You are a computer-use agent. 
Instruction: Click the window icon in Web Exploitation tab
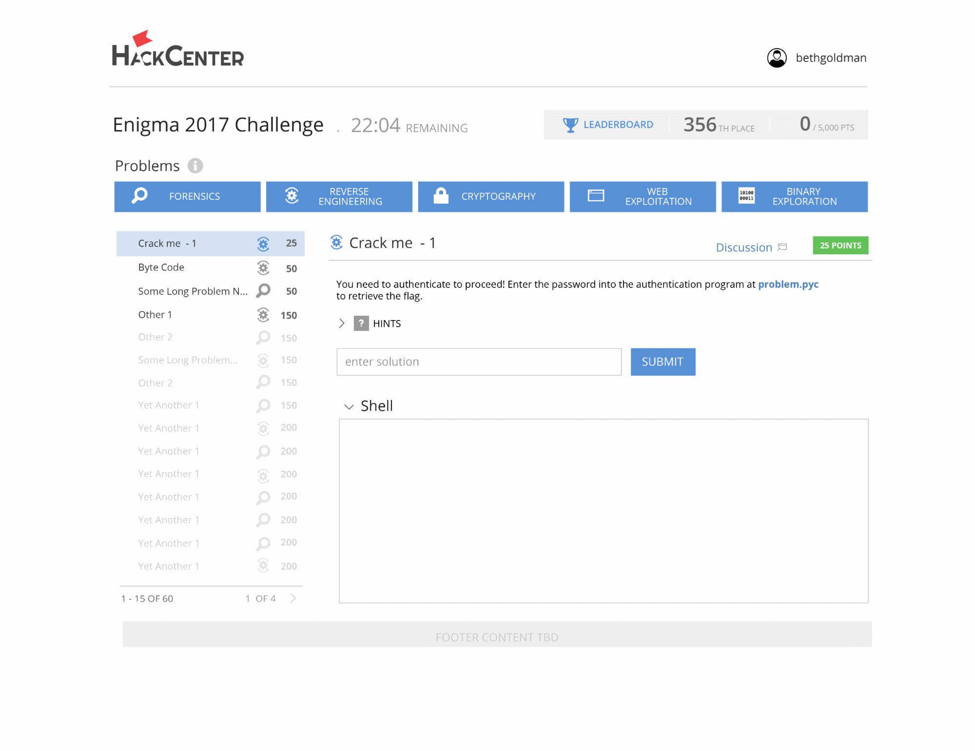pos(596,196)
